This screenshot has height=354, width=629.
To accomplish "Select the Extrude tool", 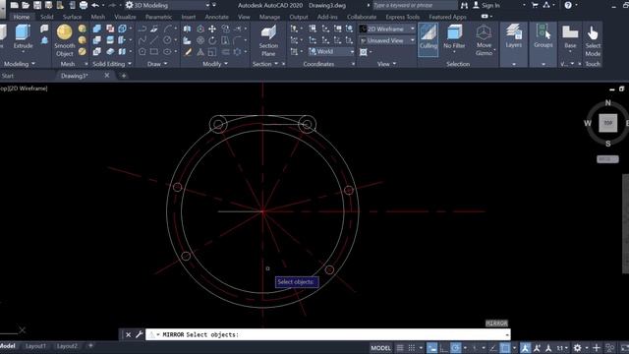I will [23, 37].
